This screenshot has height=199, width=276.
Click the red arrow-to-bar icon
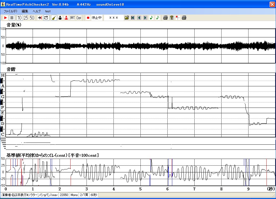pyautogui.click(x=40, y=18)
